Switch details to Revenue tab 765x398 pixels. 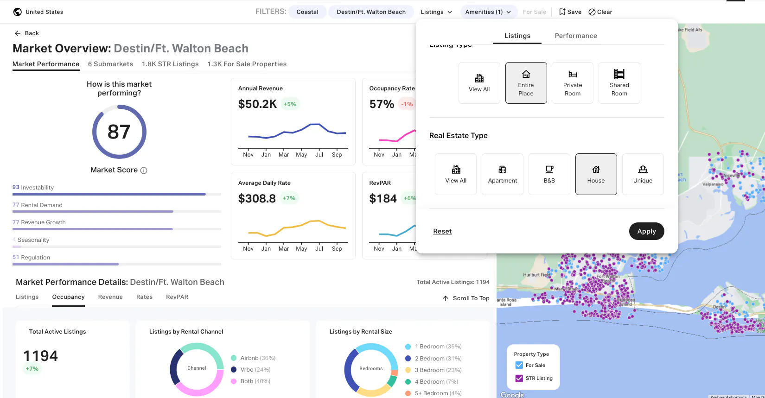tap(110, 297)
